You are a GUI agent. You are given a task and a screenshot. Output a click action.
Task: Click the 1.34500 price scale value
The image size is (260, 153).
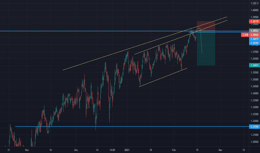(254, 86)
